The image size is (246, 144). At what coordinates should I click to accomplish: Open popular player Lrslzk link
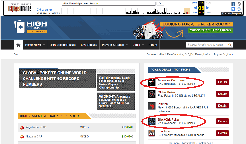click(207, 54)
